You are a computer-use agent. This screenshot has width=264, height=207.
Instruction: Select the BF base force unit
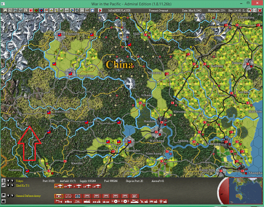134,196
